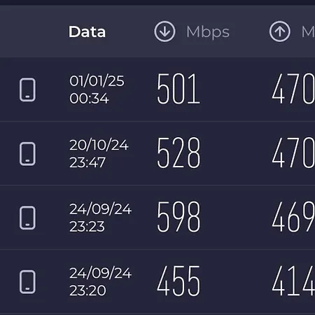This screenshot has width=315, height=315.
Task: Select the 528 Mbps download value
Action: (x=178, y=153)
